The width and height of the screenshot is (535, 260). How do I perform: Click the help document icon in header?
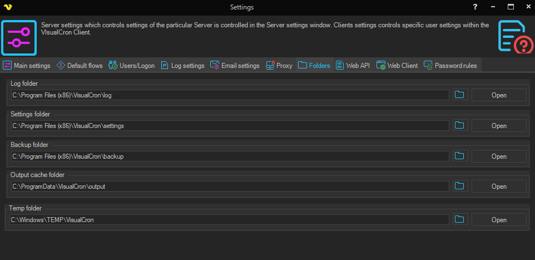tap(515, 37)
